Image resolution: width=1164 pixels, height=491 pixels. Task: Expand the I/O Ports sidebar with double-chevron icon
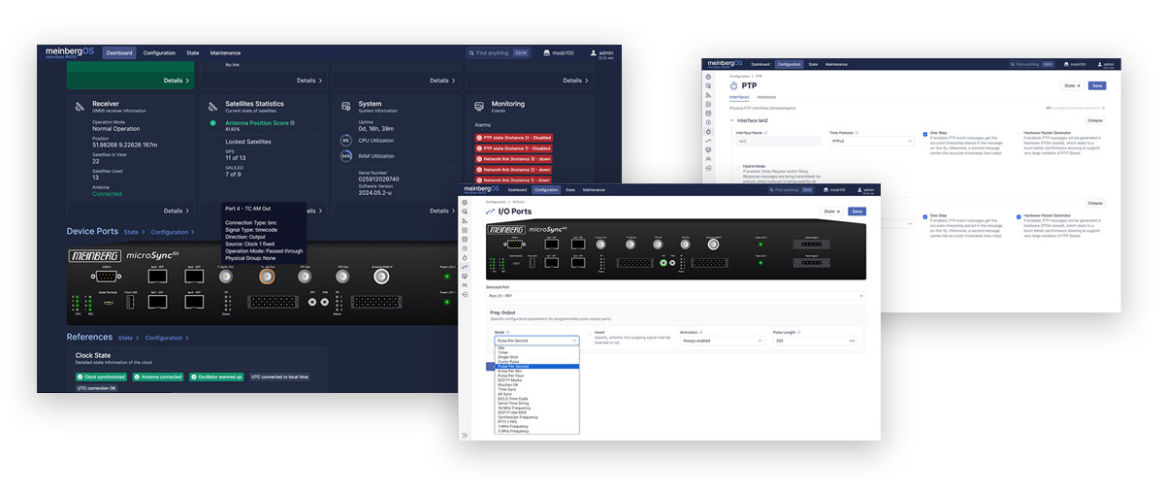(x=466, y=435)
